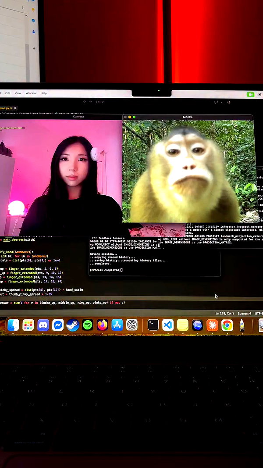Click code line with "finger_extended(pts, 17, 18, 20)"
The width and height of the screenshot is (263, 468).
coord(31,282)
